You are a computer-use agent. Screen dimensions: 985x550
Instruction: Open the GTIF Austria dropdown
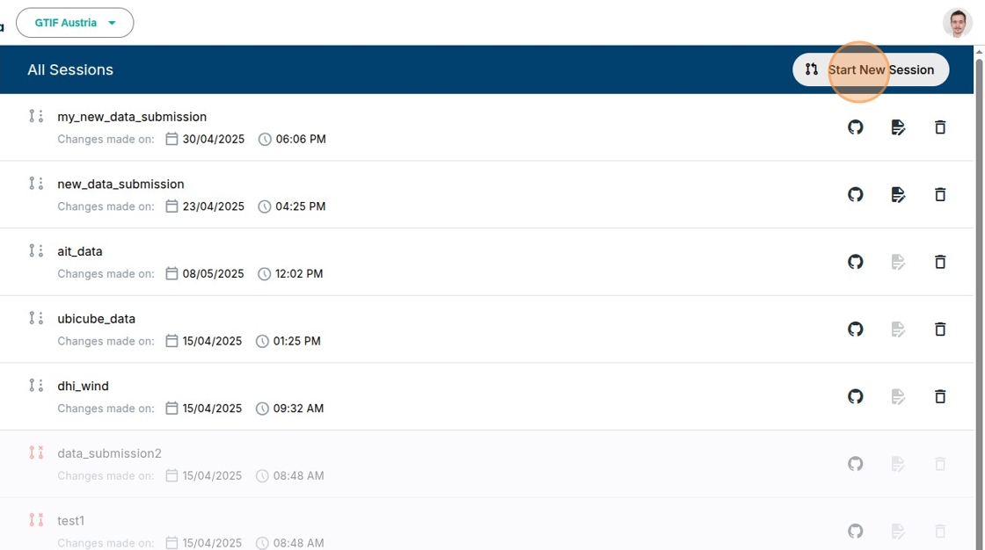tap(76, 23)
